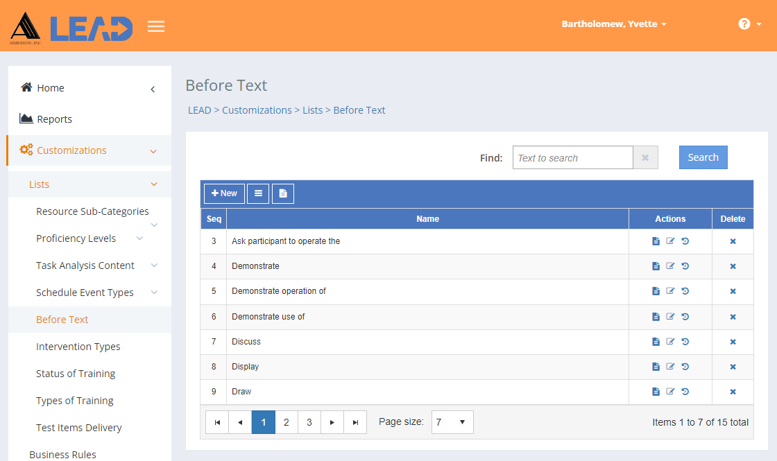Edit the 'Ask participant to operate the' row

pos(670,241)
